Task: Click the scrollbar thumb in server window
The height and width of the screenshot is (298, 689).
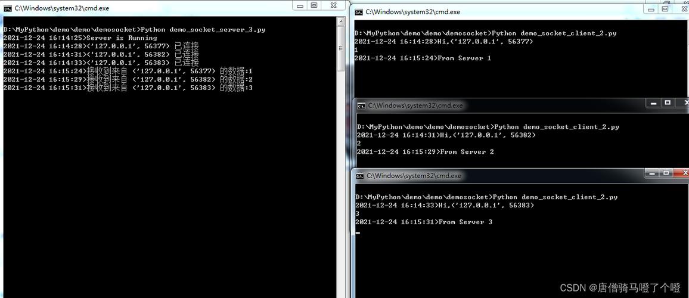Action: point(342,48)
